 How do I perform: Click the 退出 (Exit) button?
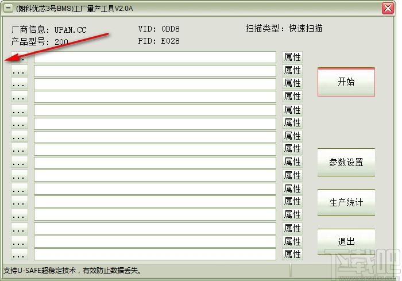point(346,241)
